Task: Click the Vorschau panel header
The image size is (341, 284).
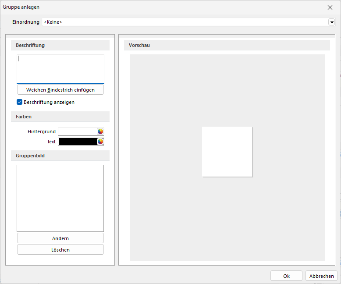Action: pyautogui.click(x=227, y=45)
